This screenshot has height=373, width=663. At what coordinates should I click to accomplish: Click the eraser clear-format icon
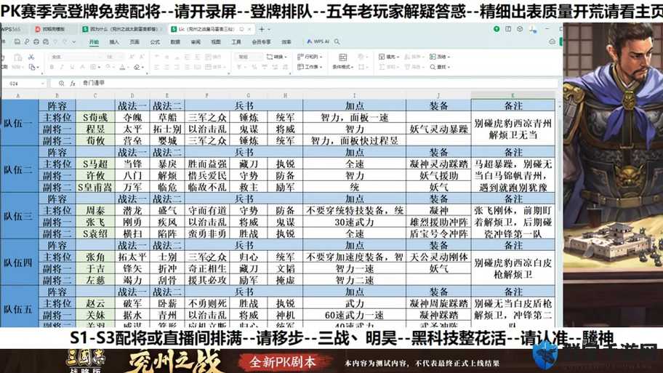click(137, 67)
